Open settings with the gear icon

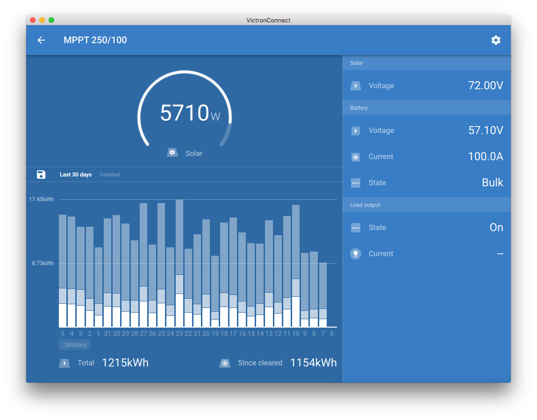pyautogui.click(x=496, y=40)
